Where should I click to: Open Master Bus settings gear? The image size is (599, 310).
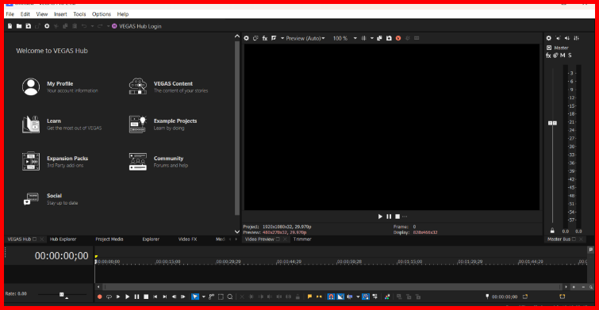click(548, 38)
